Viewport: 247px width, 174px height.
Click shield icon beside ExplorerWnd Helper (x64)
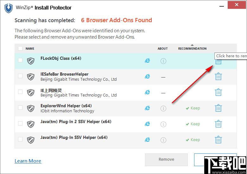pos(31,109)
